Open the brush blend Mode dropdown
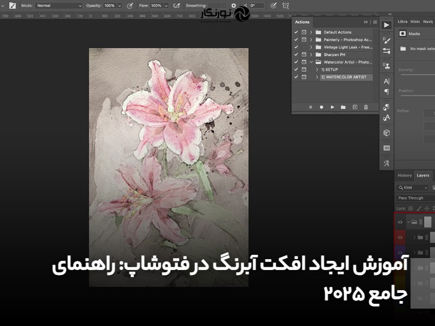The height and width of the screenshot is (326, 435). click(x=59, y=5)
